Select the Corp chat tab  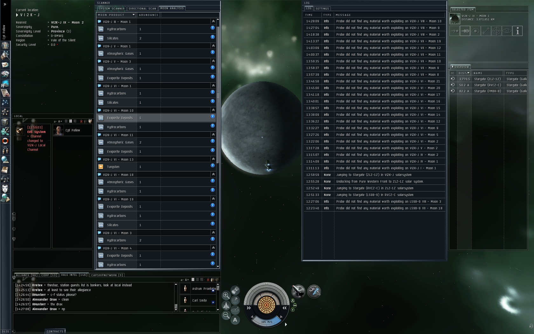coord(49,275)
